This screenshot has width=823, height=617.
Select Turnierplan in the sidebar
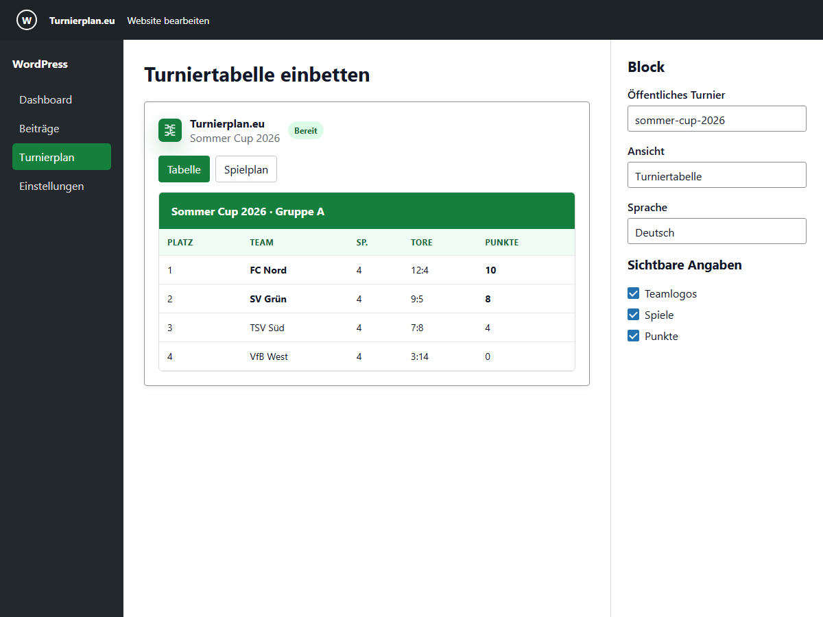pos(62,157)
